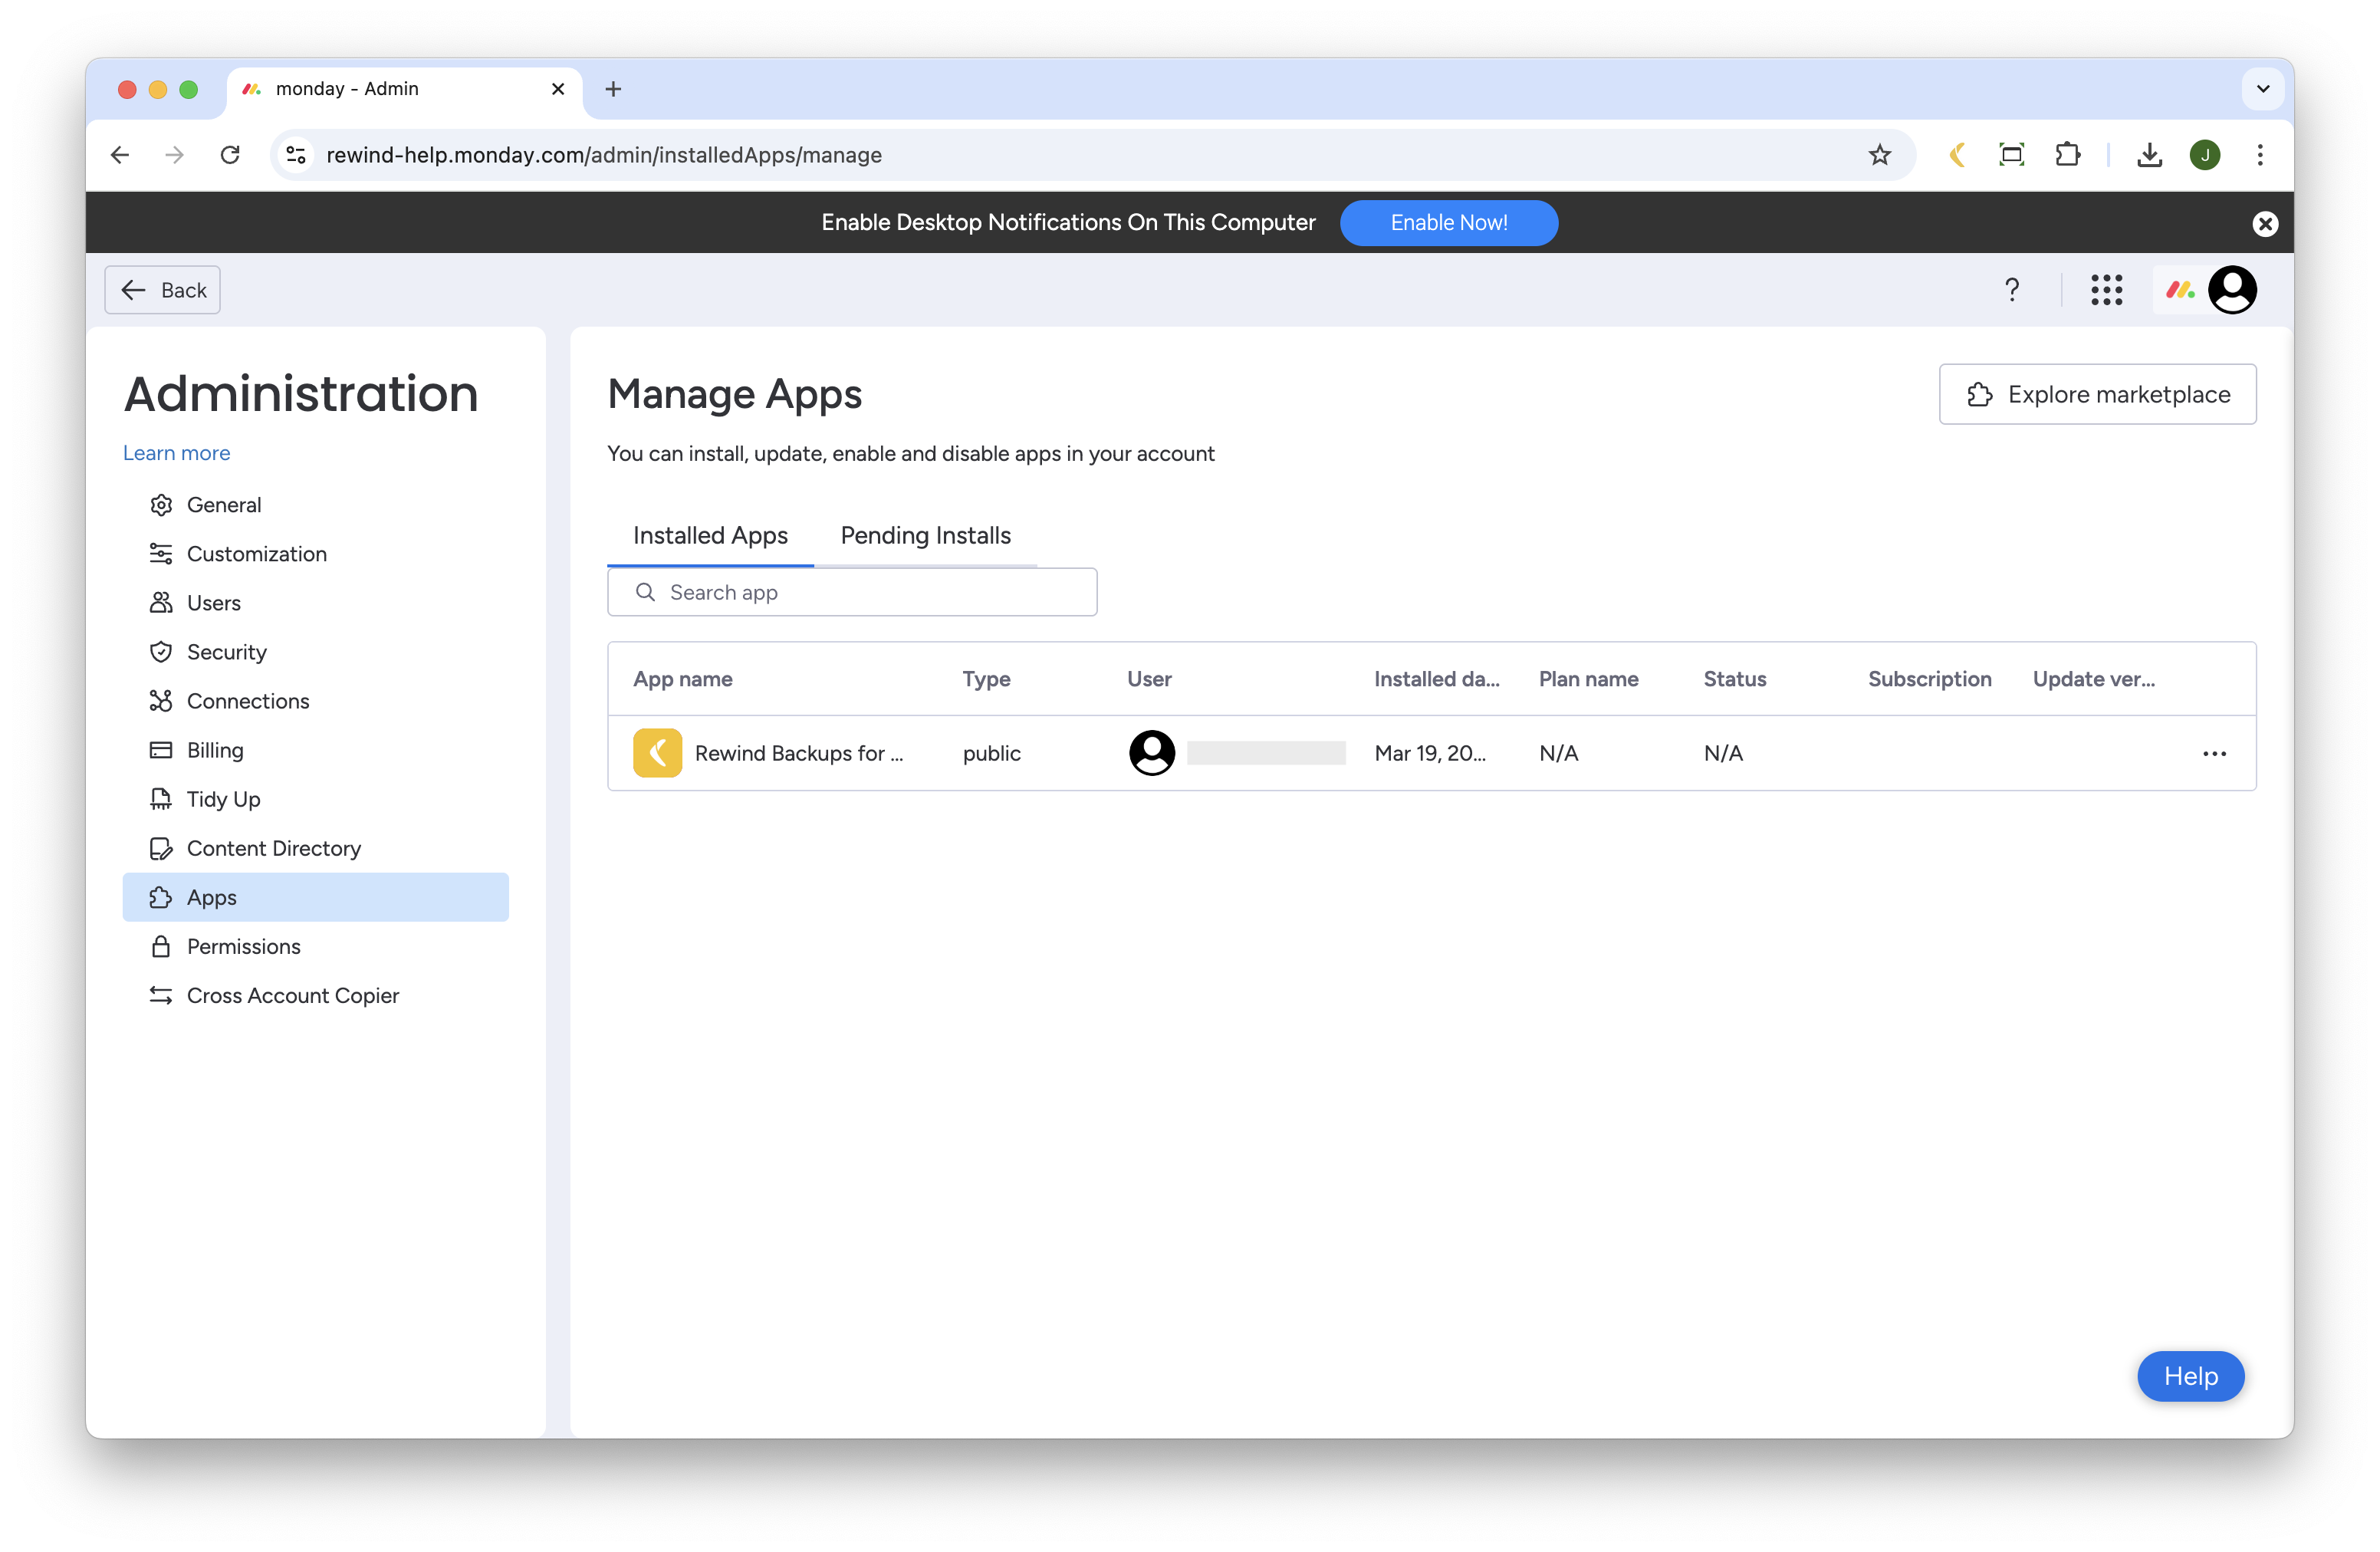Open the Help chat button

(2190, 1376)
